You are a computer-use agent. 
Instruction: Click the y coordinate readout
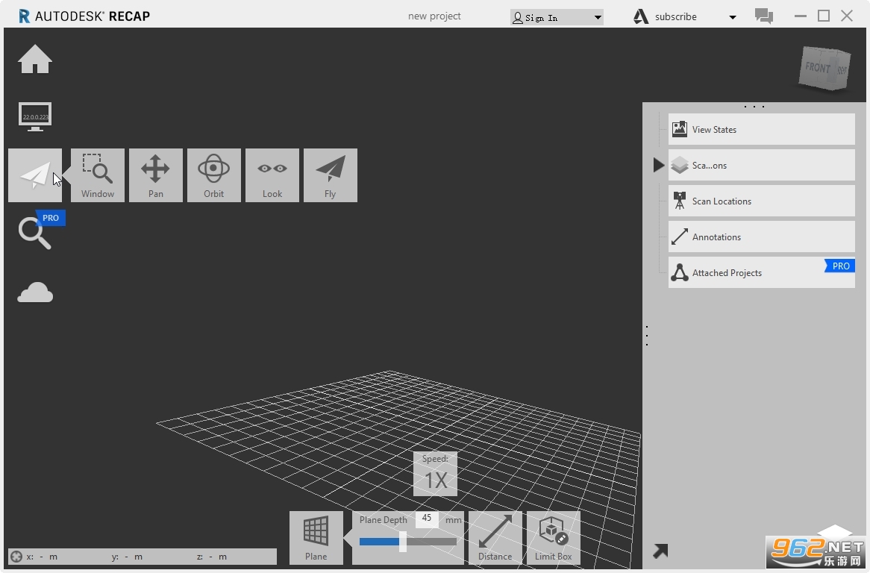point(127,557)
